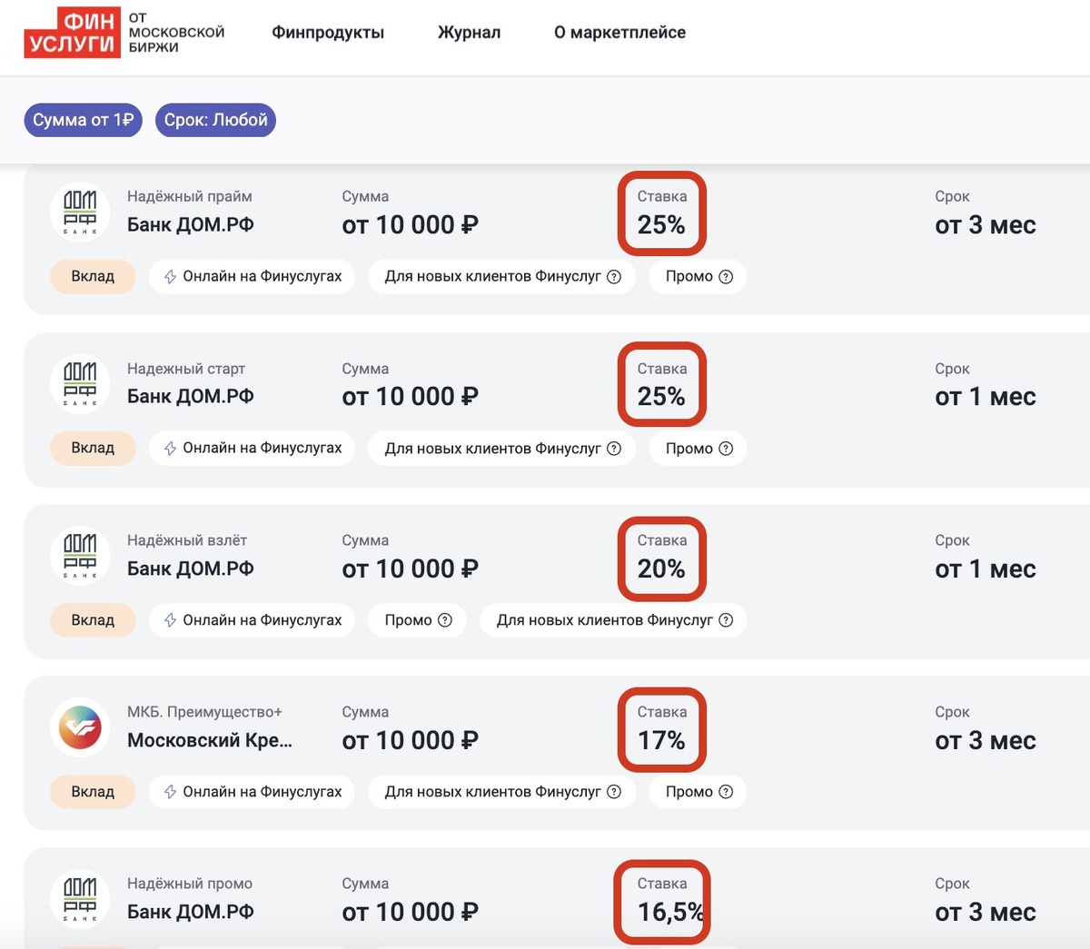Viewport: 1090px width, 949px height.
Task: Open help icon for new clients in Надёжный взлёт
Action: (726, 620)
